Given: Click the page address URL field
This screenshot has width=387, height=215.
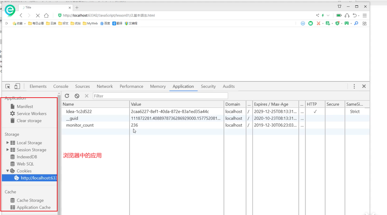Looking at the screenshot, I should pyautogui.click(x=109, y=15).
